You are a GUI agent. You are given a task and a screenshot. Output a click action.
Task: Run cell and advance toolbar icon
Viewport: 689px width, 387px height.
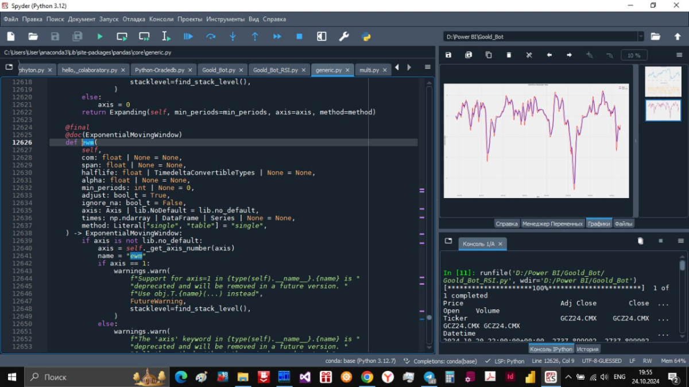144,36
